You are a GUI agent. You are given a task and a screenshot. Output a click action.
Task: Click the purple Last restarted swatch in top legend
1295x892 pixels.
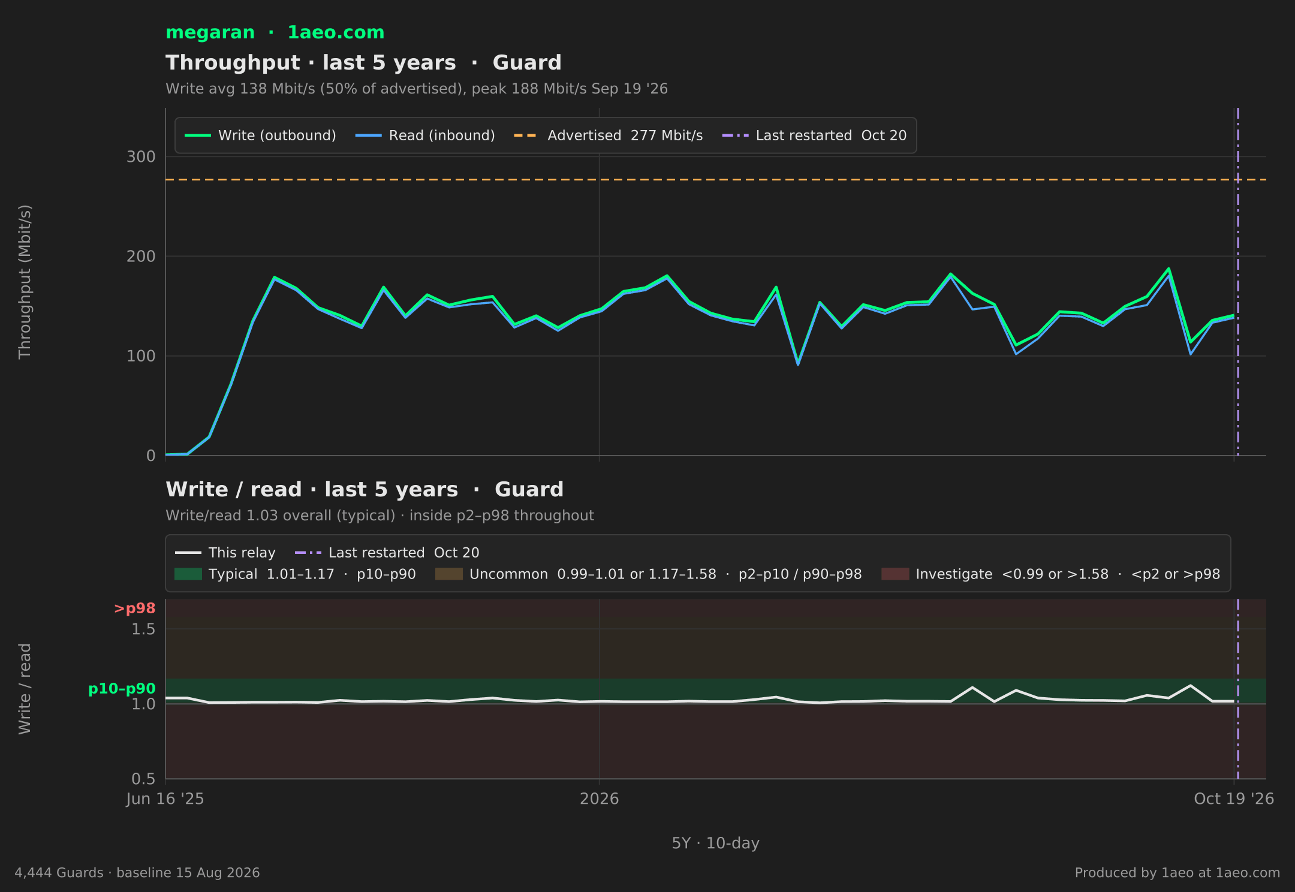tap(736, 135)
